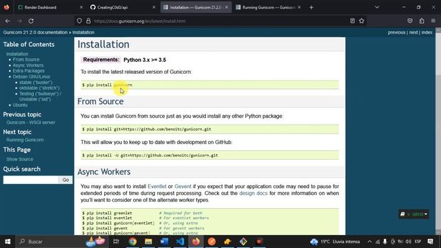Close the Running Gunicorn tab
The width and height of the screenshot is (441, 248).
[x=299, y=8]
